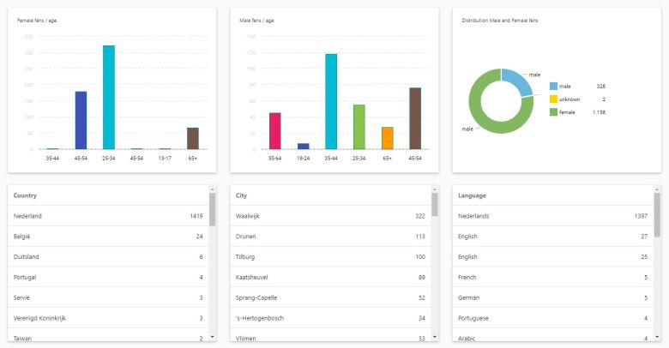Toggle the unknown legend entry
The width and height of the screenshot is (669, 348).
click(x=570, y=99)
